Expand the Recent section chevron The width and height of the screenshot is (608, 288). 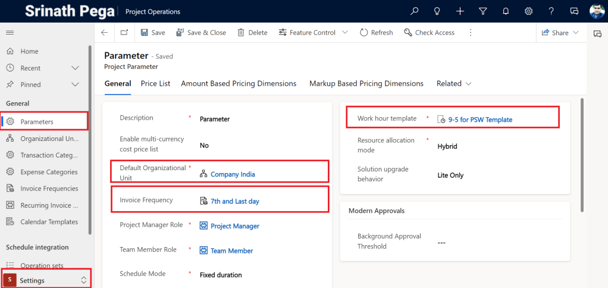[75, 68]
